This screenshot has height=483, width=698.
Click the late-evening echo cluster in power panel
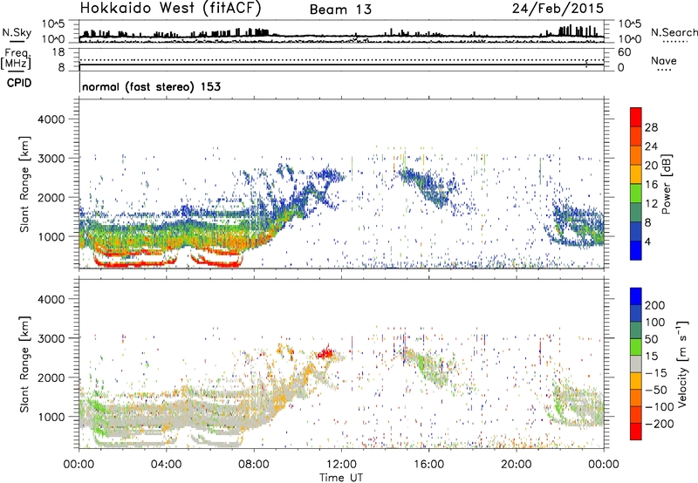click(x=578, y=225)
